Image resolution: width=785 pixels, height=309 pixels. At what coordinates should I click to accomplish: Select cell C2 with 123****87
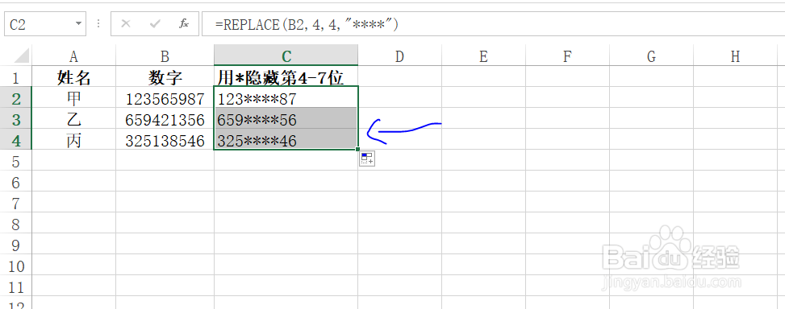pos(286,98)
